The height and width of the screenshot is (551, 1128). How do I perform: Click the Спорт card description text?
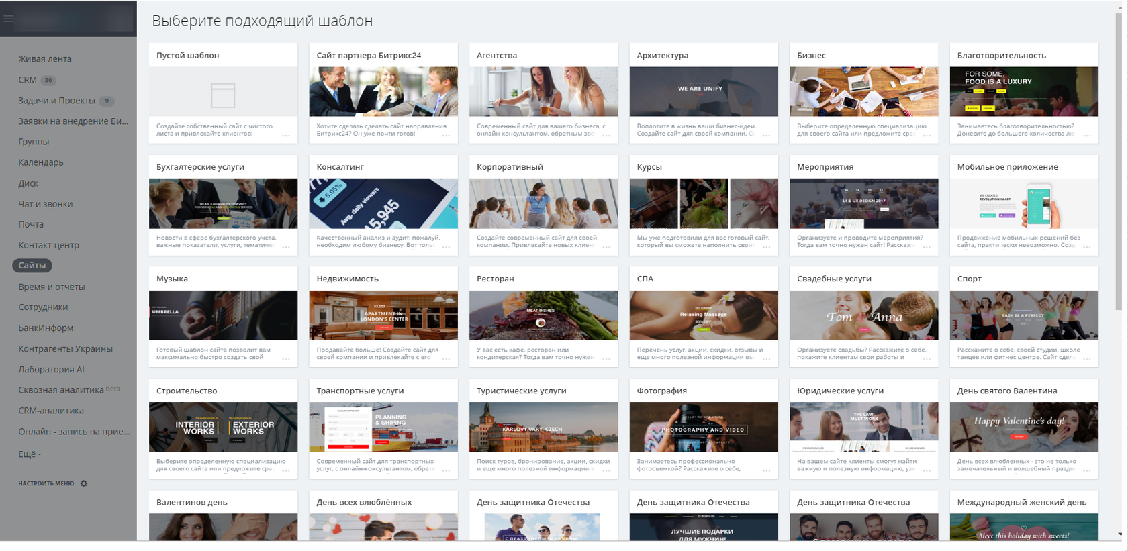(1019, 353)
